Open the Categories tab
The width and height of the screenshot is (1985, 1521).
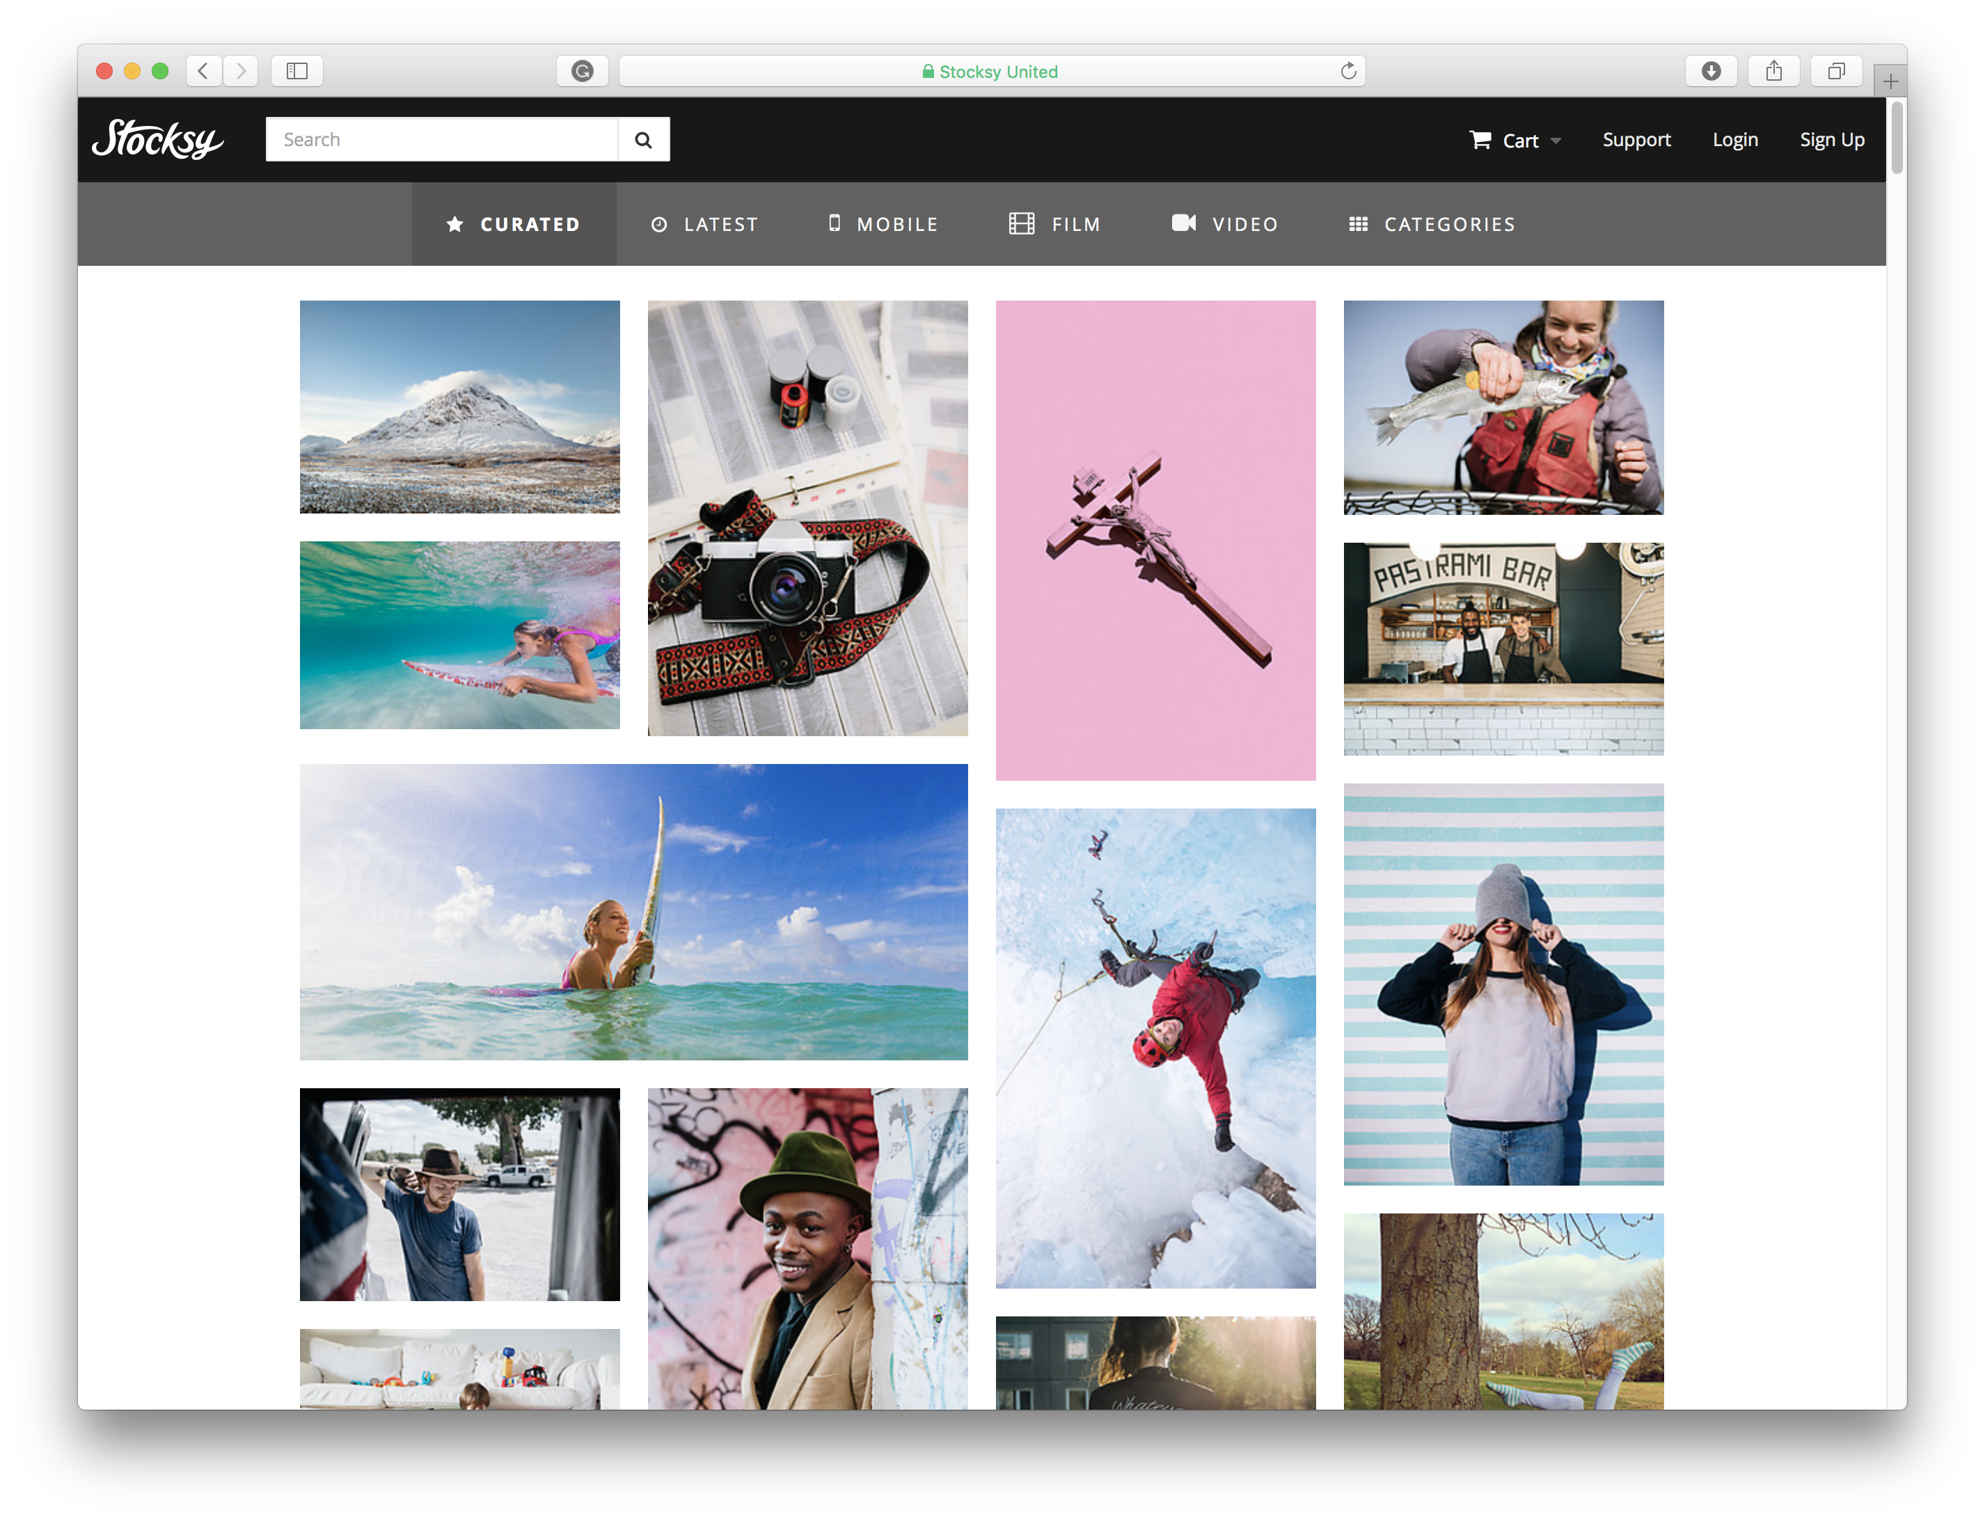[1432, 223]
